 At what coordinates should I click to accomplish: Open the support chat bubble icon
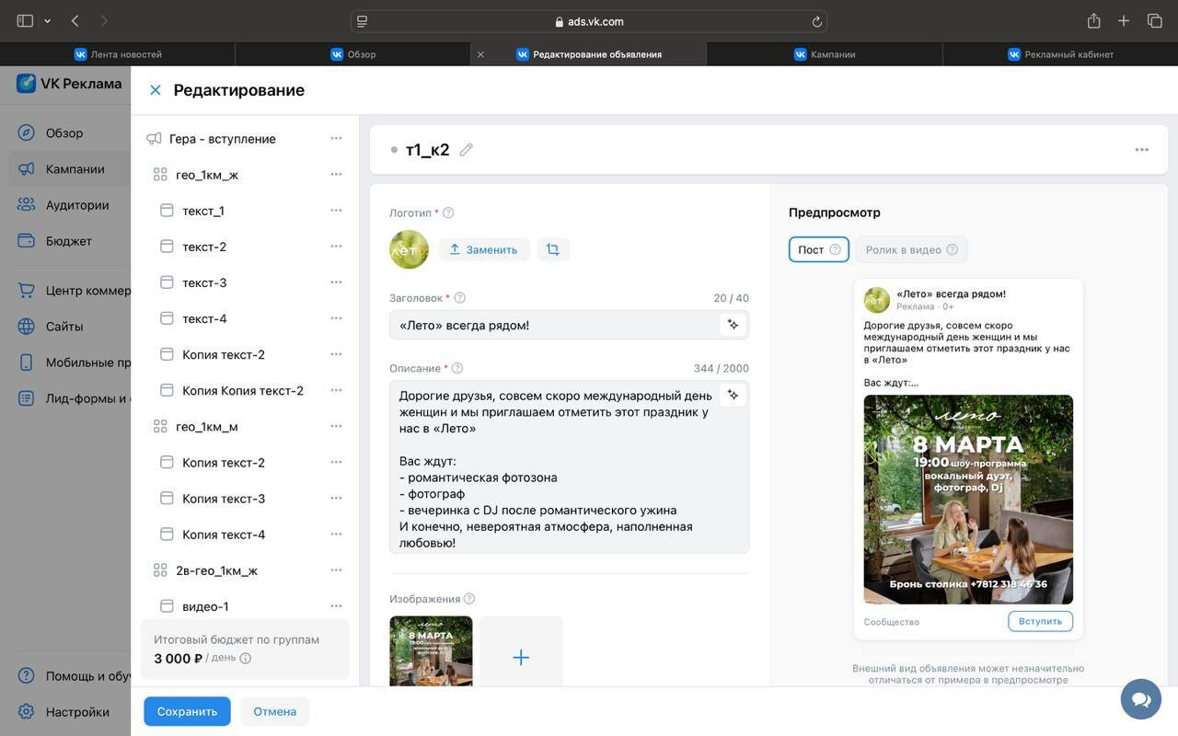[x=1141, y=699]
